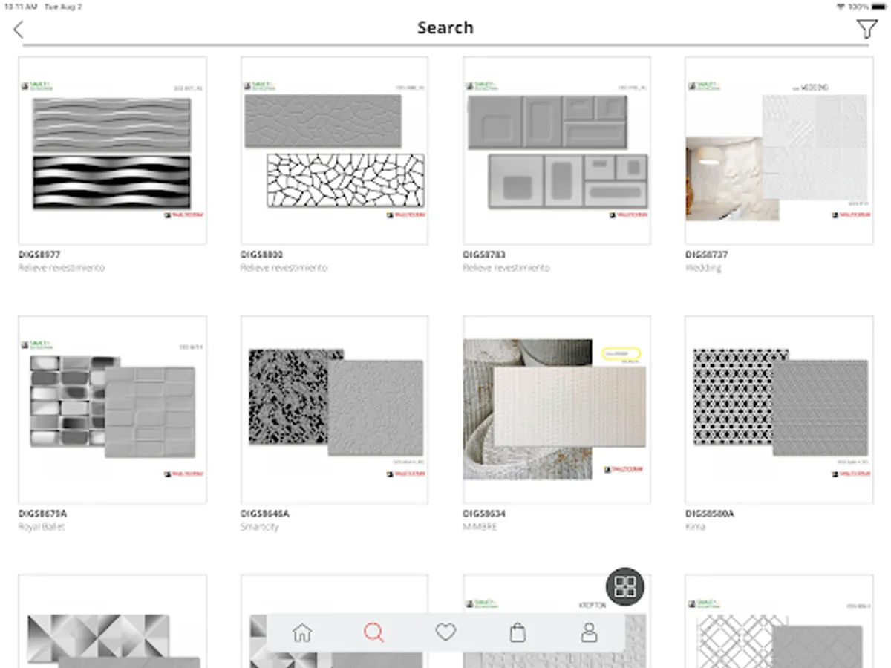
Task: Open the shopping bag icon
Action: [518, 632]
